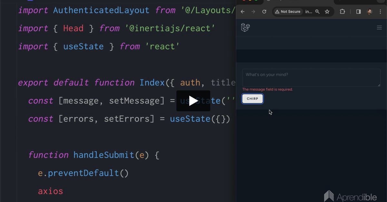Click 'AuthenticatedLayout' in the first import line
Viewport: 387px width, 202px height.
coord(101,10)
